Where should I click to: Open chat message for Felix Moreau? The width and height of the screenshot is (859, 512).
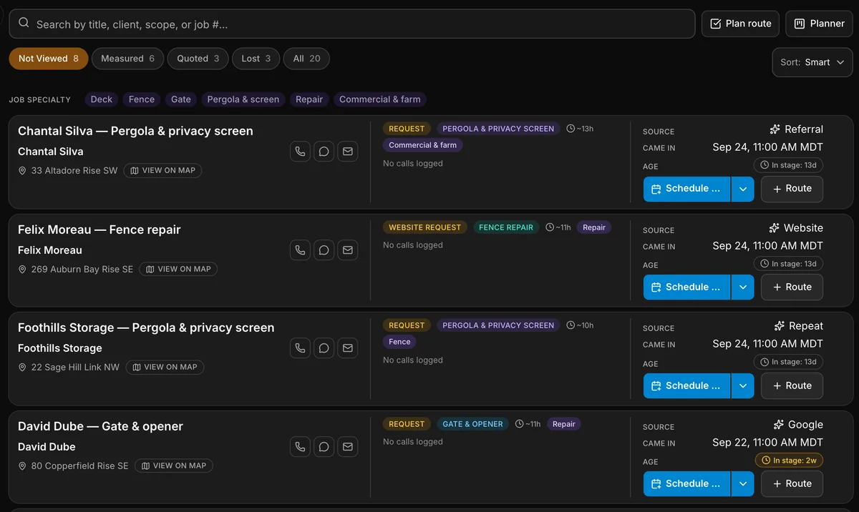click(324, 250)
